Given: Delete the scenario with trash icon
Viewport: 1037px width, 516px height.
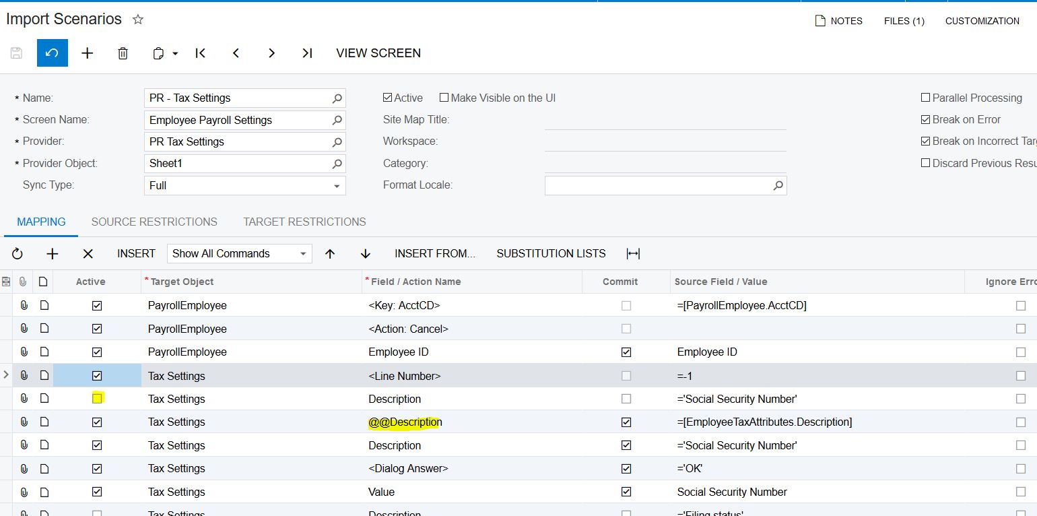Looking at the screenshot, I should [x=123, y=53].
